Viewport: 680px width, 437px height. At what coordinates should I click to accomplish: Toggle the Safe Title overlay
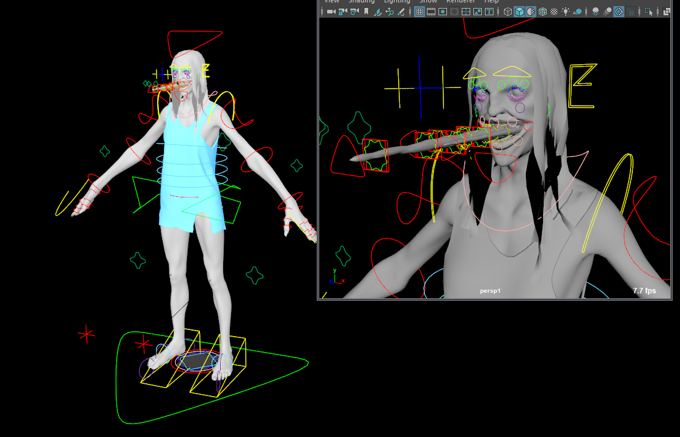coord(489,12)
